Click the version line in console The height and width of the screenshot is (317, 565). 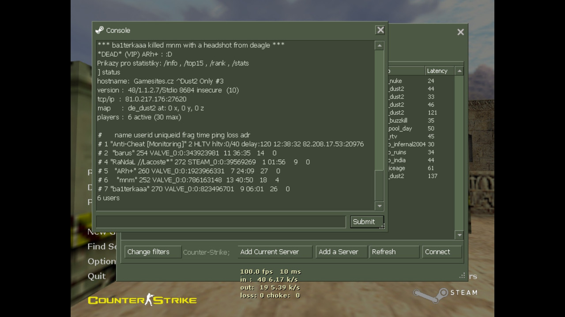click(168, 90)
